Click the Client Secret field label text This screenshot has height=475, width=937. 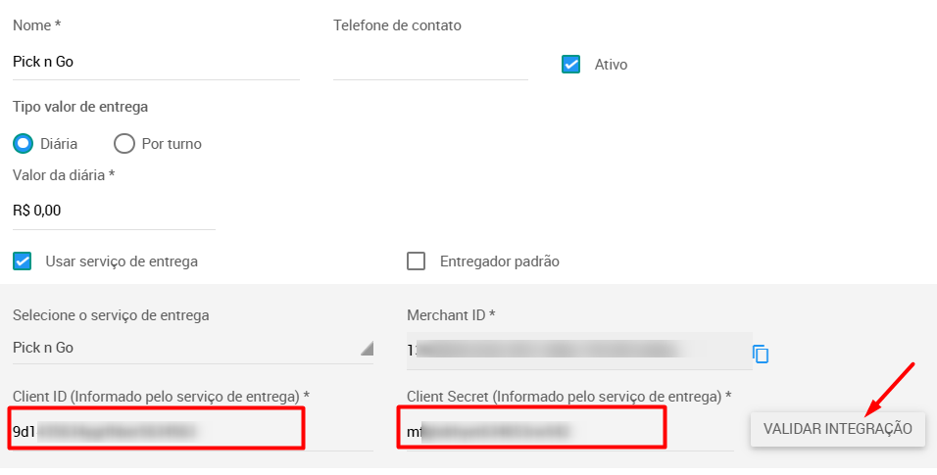pos(568,396)
